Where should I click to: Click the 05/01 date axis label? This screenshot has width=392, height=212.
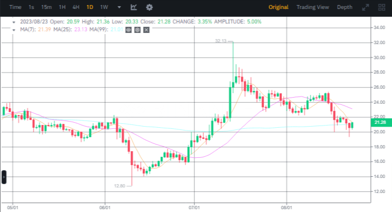[x=12, y=208]
